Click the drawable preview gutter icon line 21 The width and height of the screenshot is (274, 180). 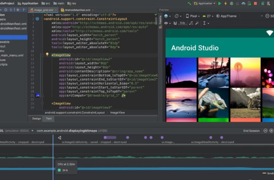coord(38,95)
